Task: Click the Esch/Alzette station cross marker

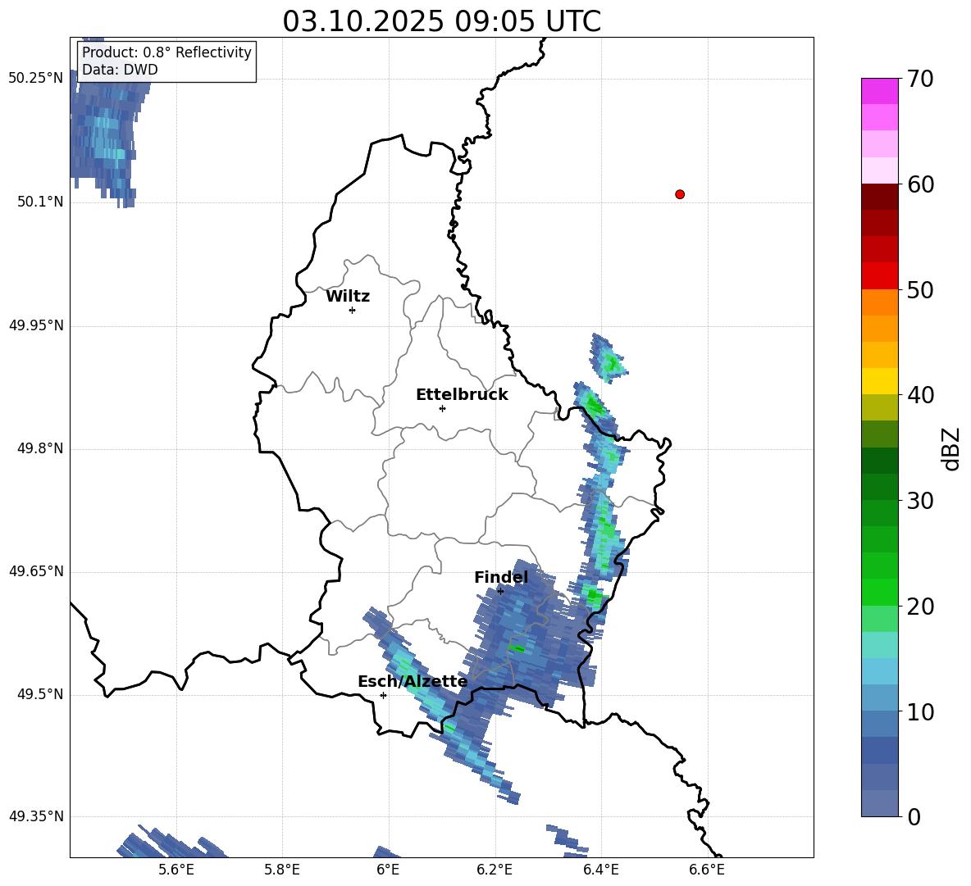Action: click(x=383, y=695)
